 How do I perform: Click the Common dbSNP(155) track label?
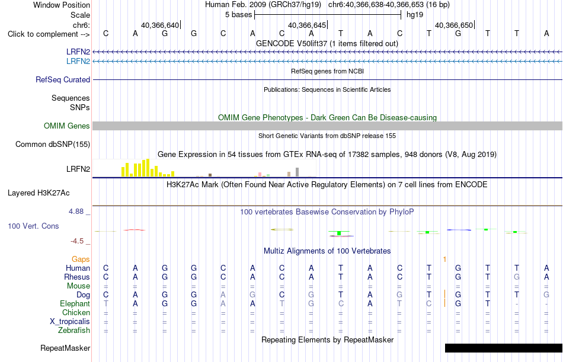[52, 145]
